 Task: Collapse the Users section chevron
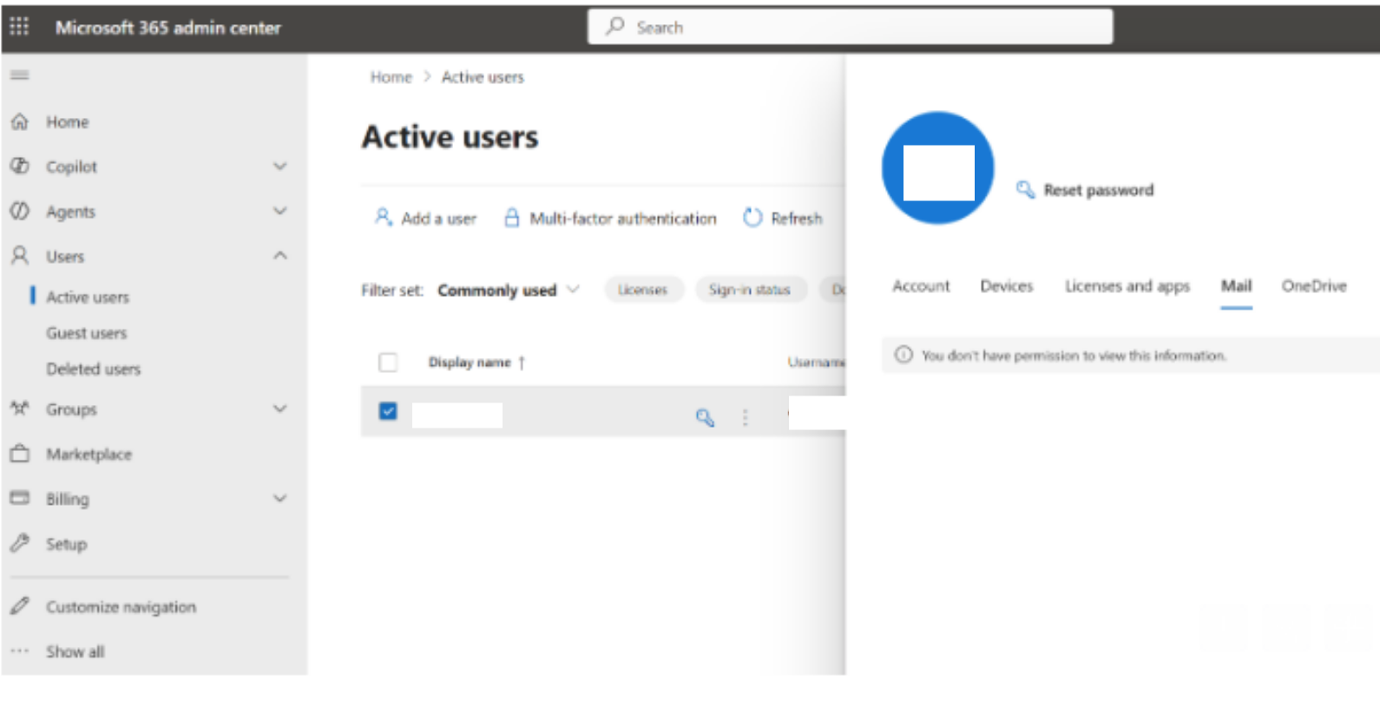279,256
